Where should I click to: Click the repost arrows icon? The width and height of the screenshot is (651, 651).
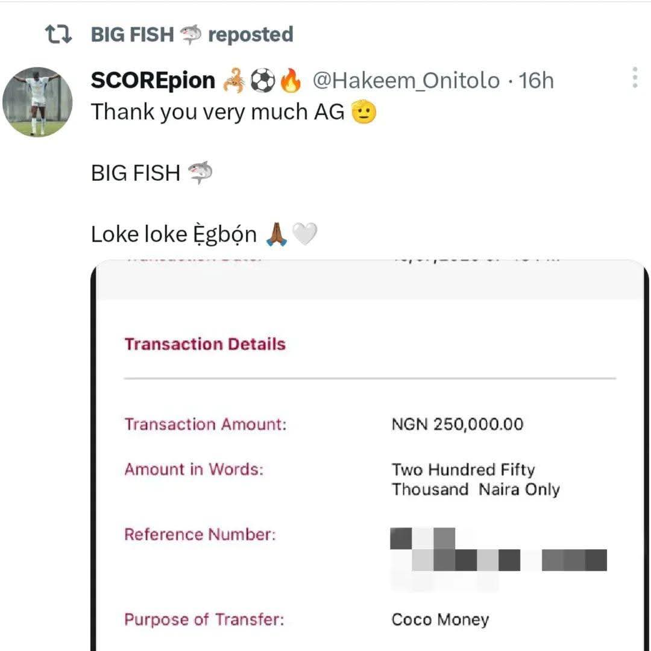(58, 35)
